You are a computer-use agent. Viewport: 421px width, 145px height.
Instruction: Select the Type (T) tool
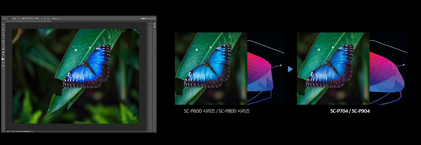point(3,44)
